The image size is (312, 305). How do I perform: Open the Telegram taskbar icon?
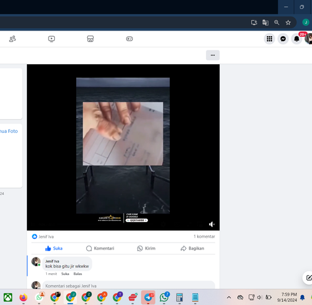click(149, 298)
